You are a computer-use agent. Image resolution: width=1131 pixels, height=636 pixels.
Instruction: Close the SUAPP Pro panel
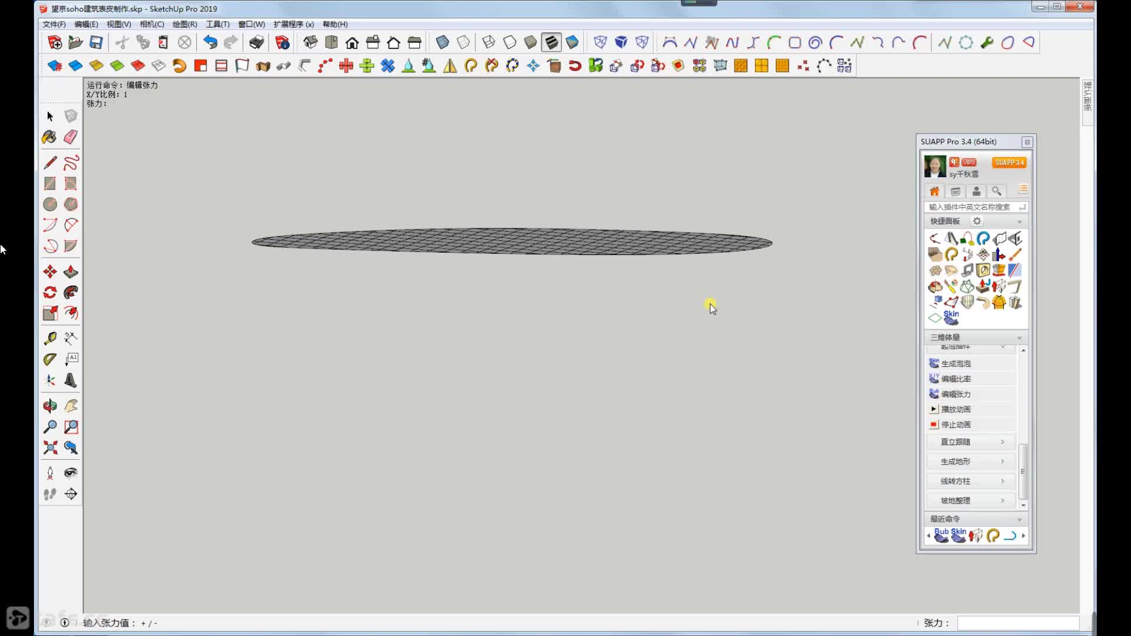1027,142
